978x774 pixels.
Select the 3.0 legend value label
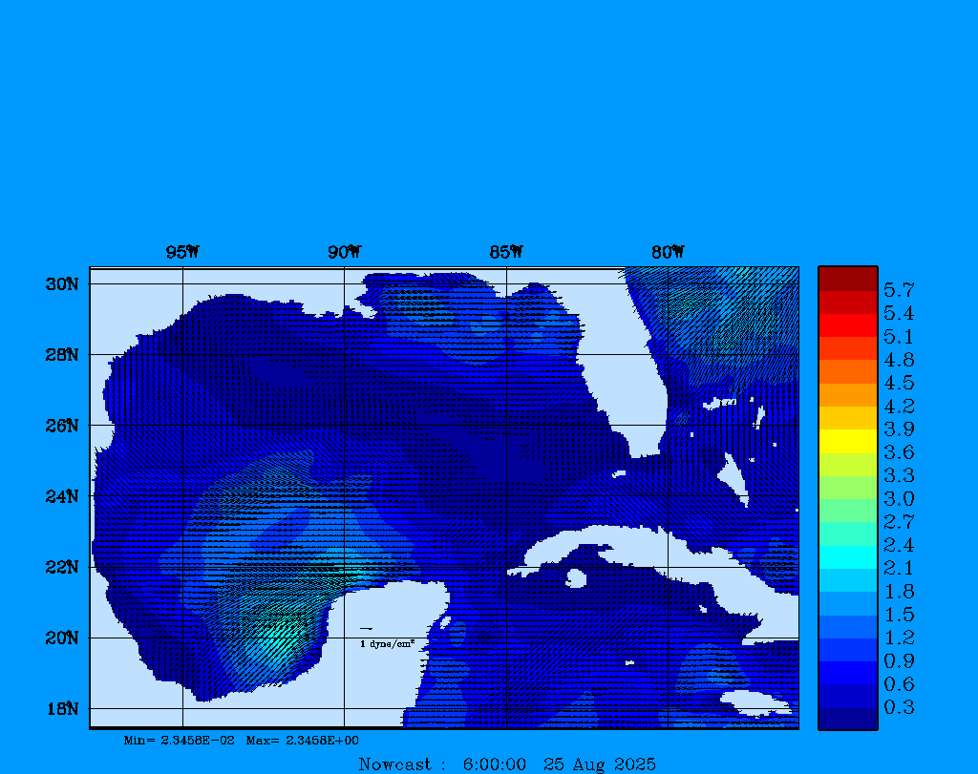[899, 498]
